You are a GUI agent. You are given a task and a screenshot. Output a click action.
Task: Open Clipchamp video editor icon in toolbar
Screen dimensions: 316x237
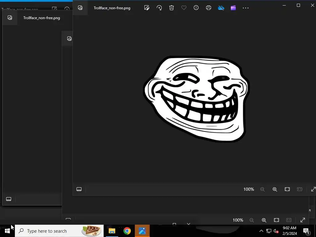tap(233, 8)
